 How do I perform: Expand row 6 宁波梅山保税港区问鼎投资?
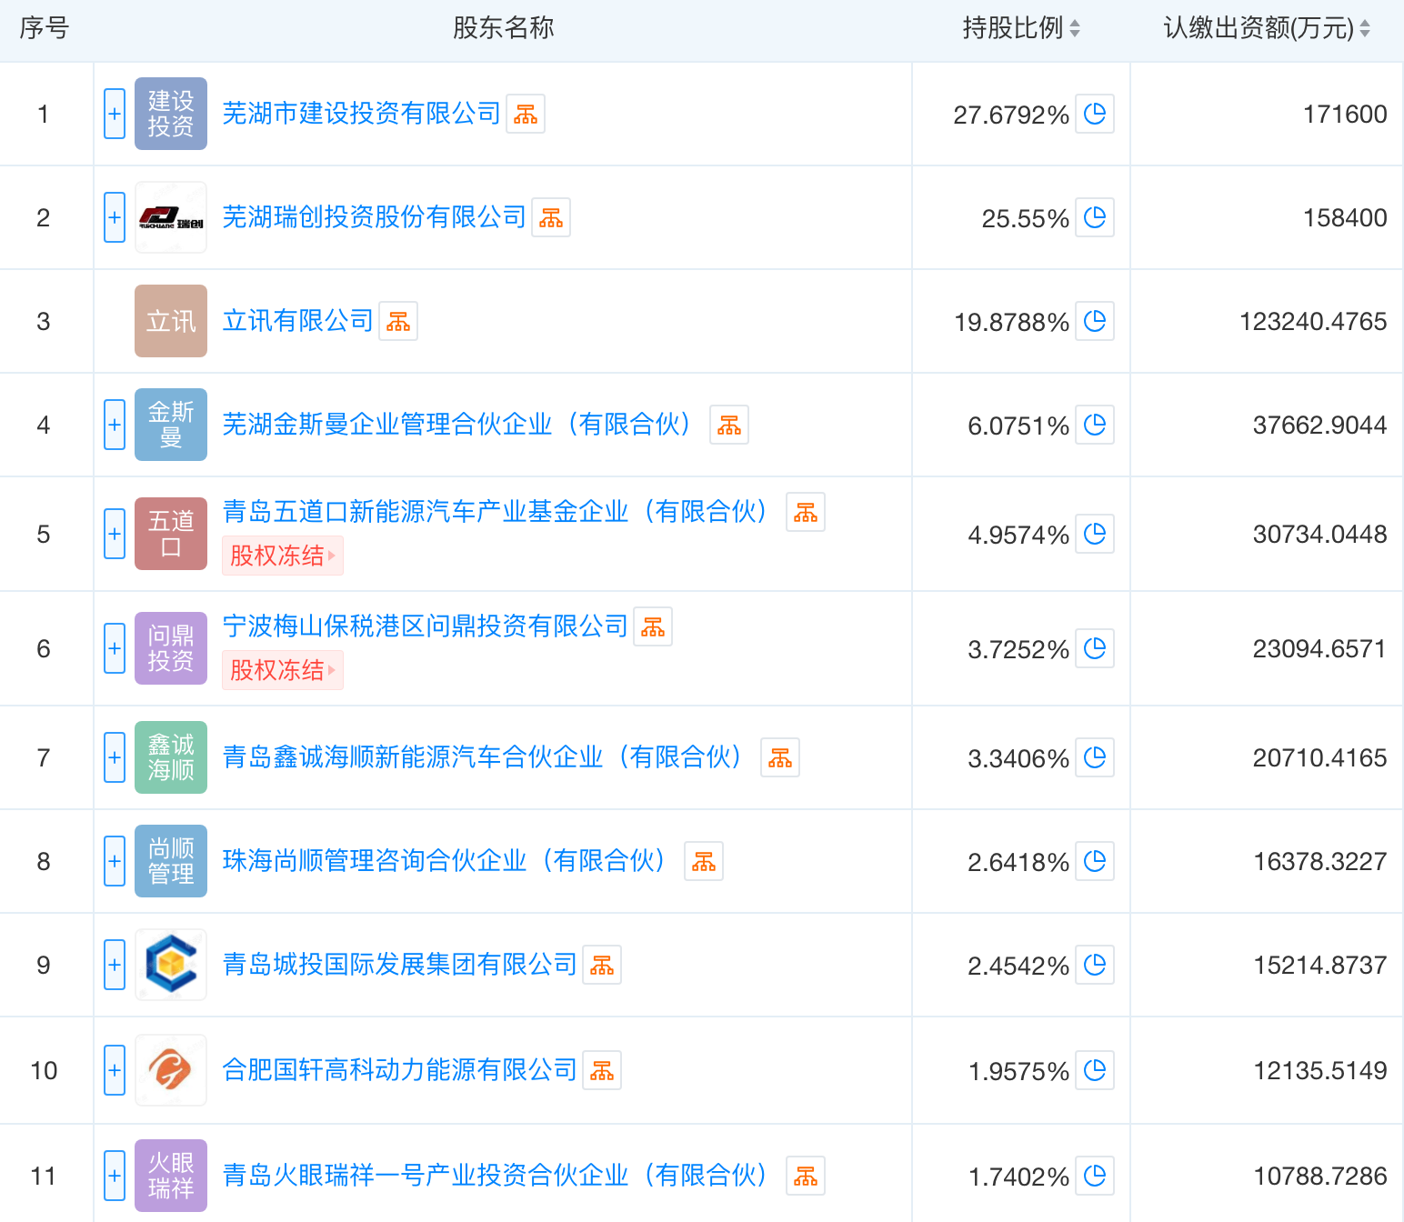click(115, 648)
